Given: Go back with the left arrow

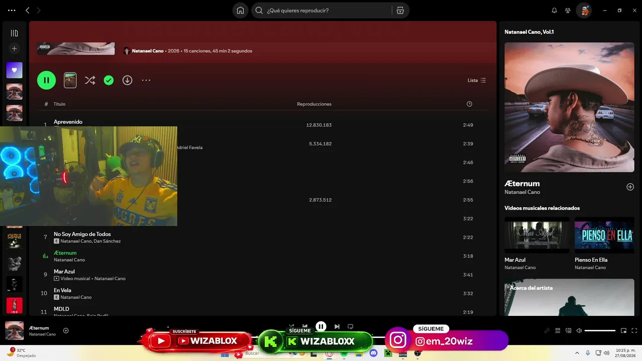Looking at the screenshot, I should 28,10.
